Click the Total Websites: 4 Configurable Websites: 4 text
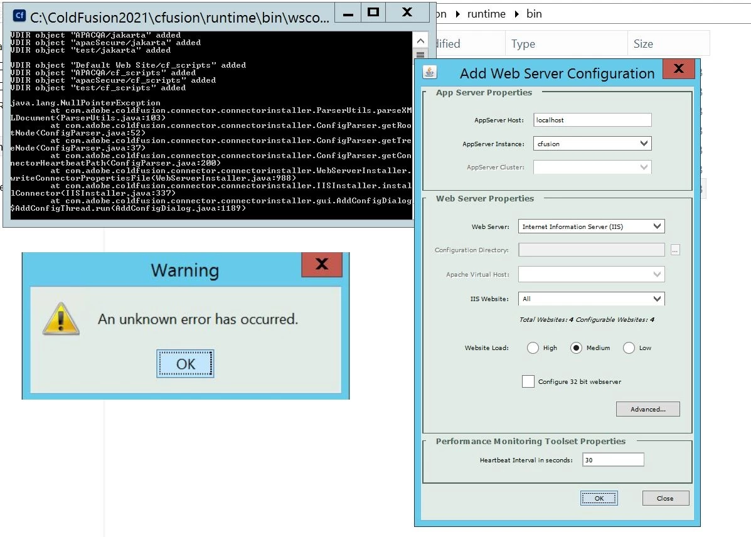This screenshot has width=751, height=537. [x=587, y=319]
